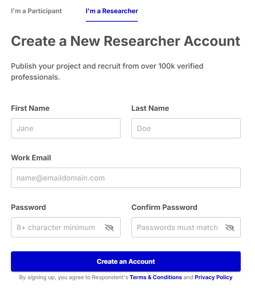255x288 pixels.
Task: Click the First Name field label
Action: point(30,108)
